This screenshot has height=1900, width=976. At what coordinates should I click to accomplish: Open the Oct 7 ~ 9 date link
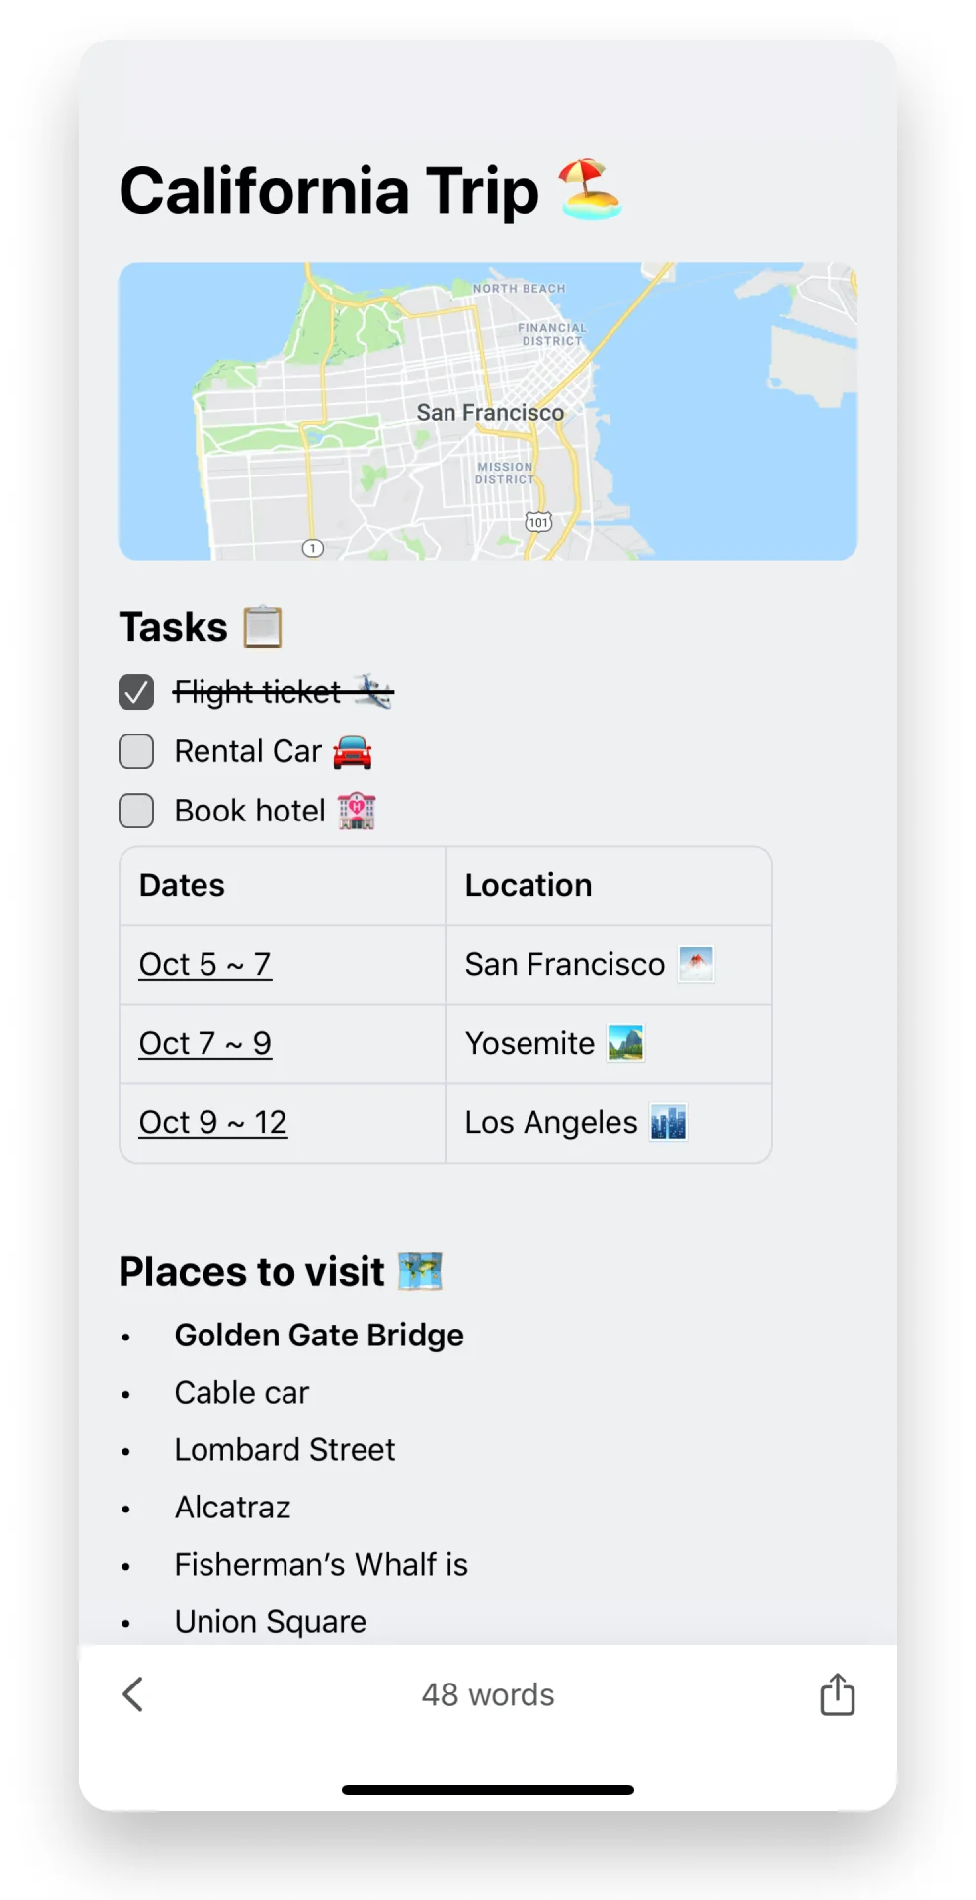tap(205, 1043)
